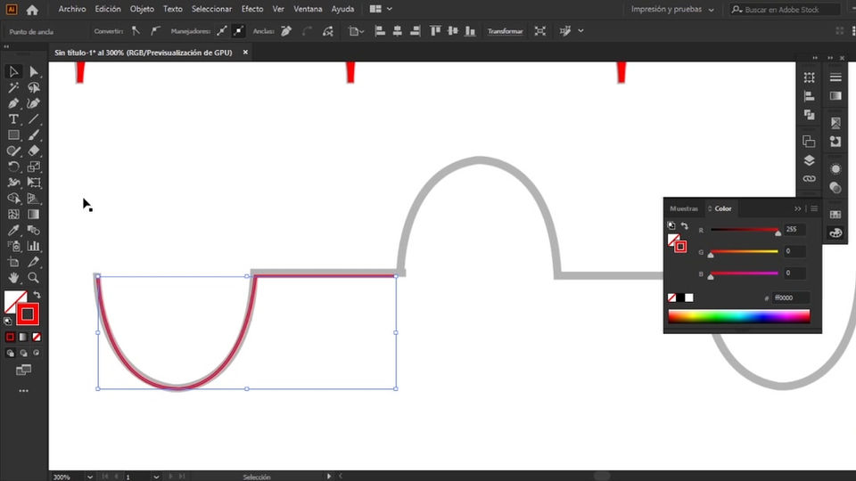856x481 pixels.
Task: Select the Eyedropper tool
Action: click(13, 230)
